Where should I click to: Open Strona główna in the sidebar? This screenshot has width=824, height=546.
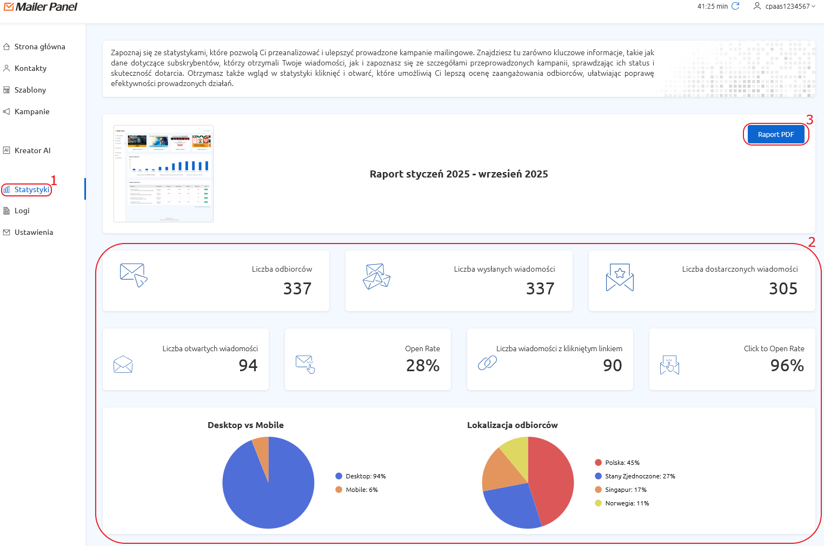39,47
